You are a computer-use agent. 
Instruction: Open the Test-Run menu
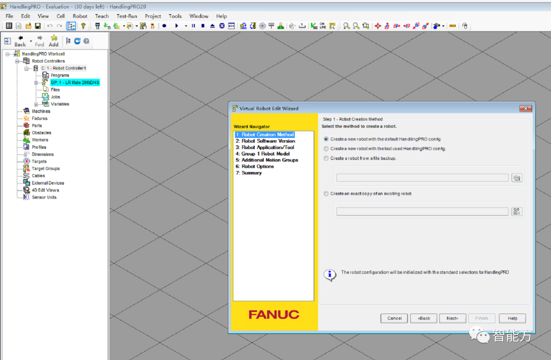pyautogui.click(x=127, y=16)
